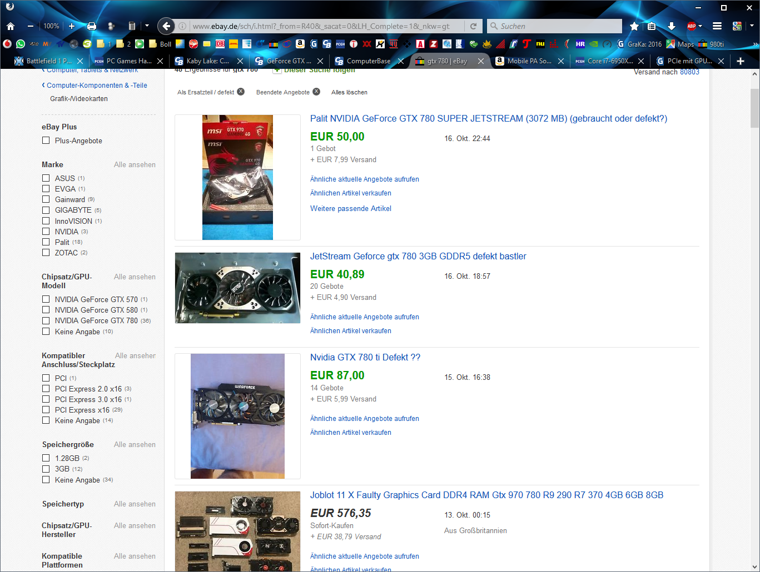This screenshot has width=760, height=572.
Task: Tick the 3GB memory size checkbox
Action: (46, 469)
